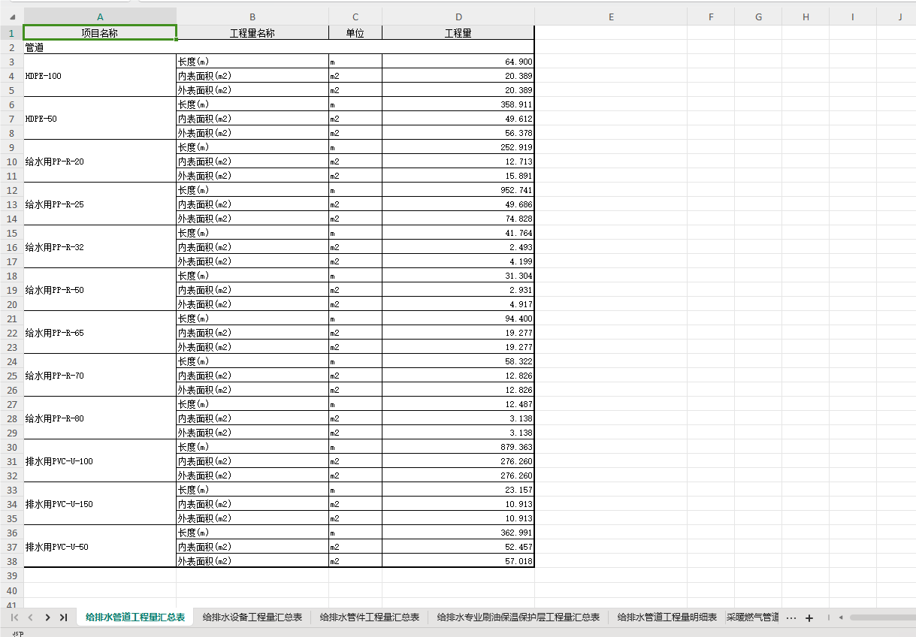Click the 项目名称 header cell
The image size is (916, 637).
100,33
